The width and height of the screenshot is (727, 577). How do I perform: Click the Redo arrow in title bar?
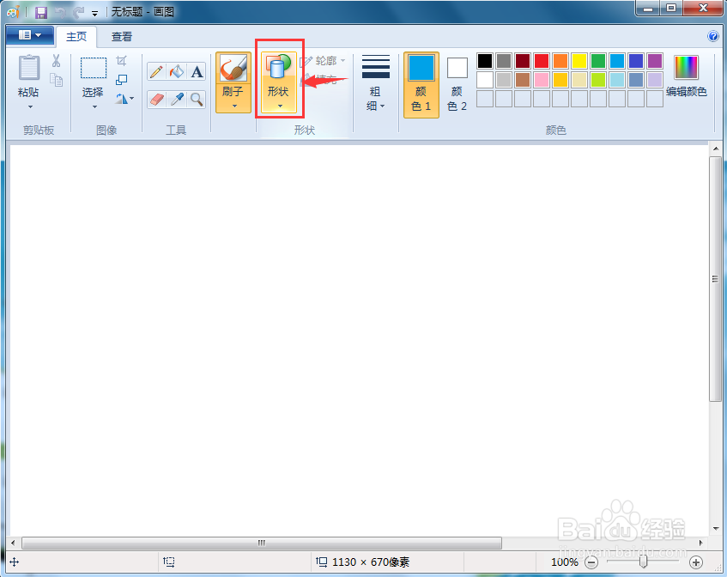(x=78, y=13)
